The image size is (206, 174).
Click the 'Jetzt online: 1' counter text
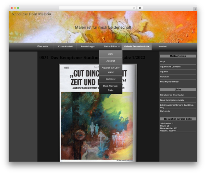click(x=167, y=123)
